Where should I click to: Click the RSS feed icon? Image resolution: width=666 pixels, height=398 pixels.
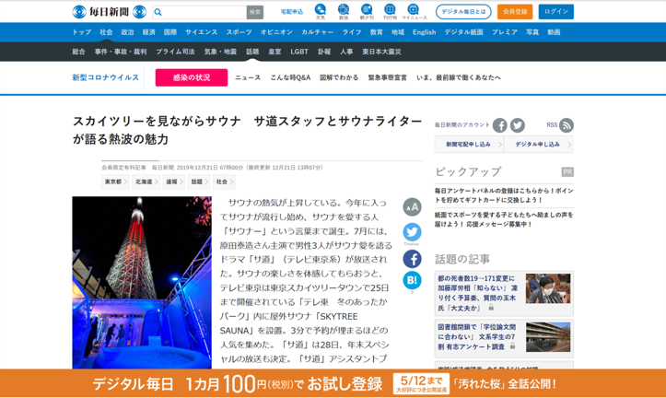pos(567,125)
